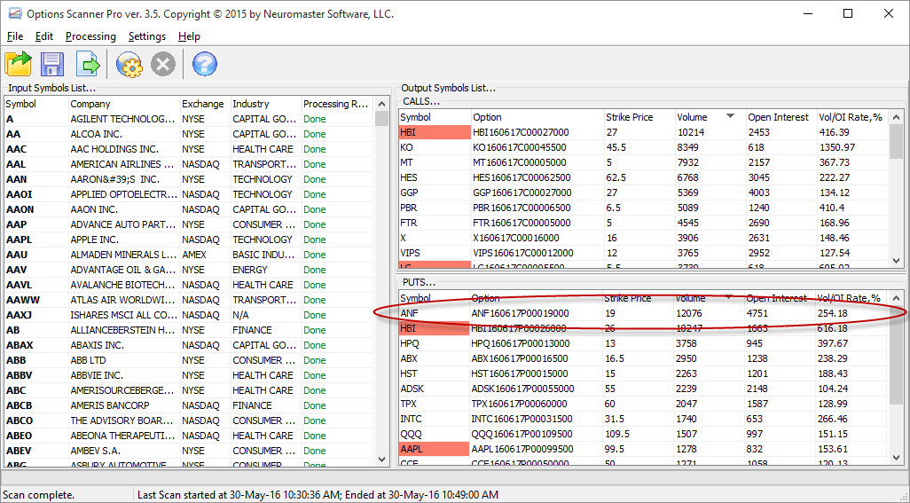Export output with the green arrow icon
The width and height of the screenshot is (910, 503).
(88, 64)
